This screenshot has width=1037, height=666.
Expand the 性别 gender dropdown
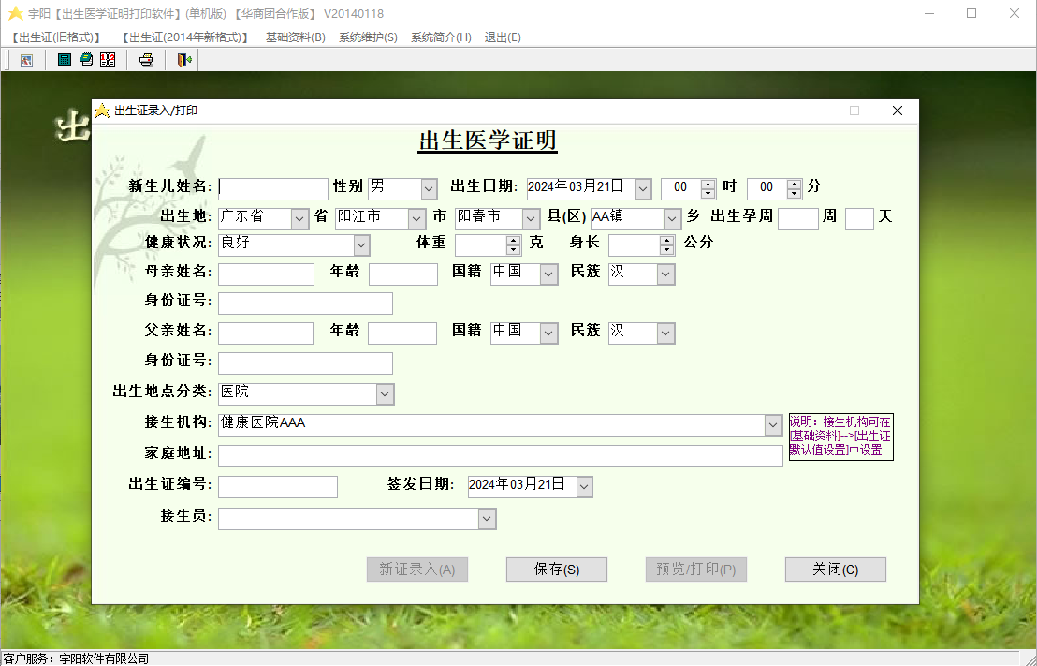429,188
